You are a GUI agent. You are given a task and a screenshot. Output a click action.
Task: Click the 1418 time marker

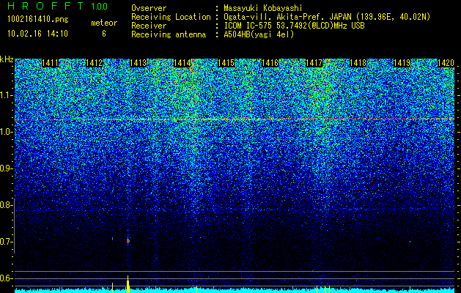click(x=358, y=63)
